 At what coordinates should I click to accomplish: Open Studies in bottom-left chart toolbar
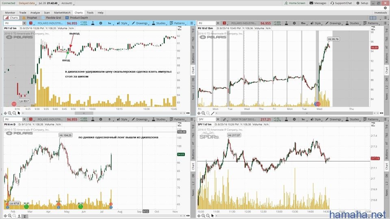pyautogui.click(x=159, y=119)
